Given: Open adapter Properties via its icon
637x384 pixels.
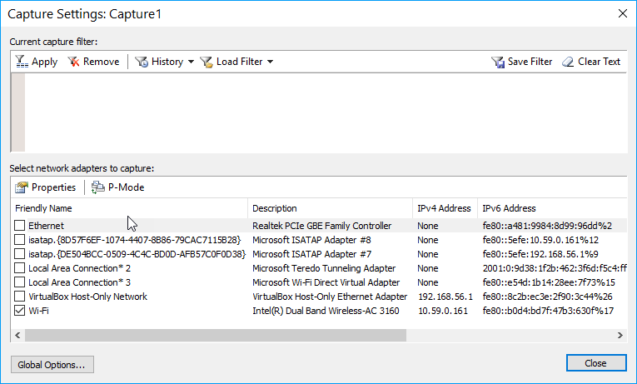Looking at the screenshot, I should (22, 187).
